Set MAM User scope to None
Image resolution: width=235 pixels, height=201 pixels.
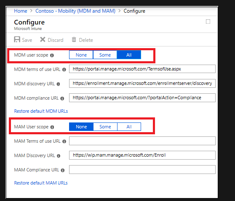(x=81, y=127)
